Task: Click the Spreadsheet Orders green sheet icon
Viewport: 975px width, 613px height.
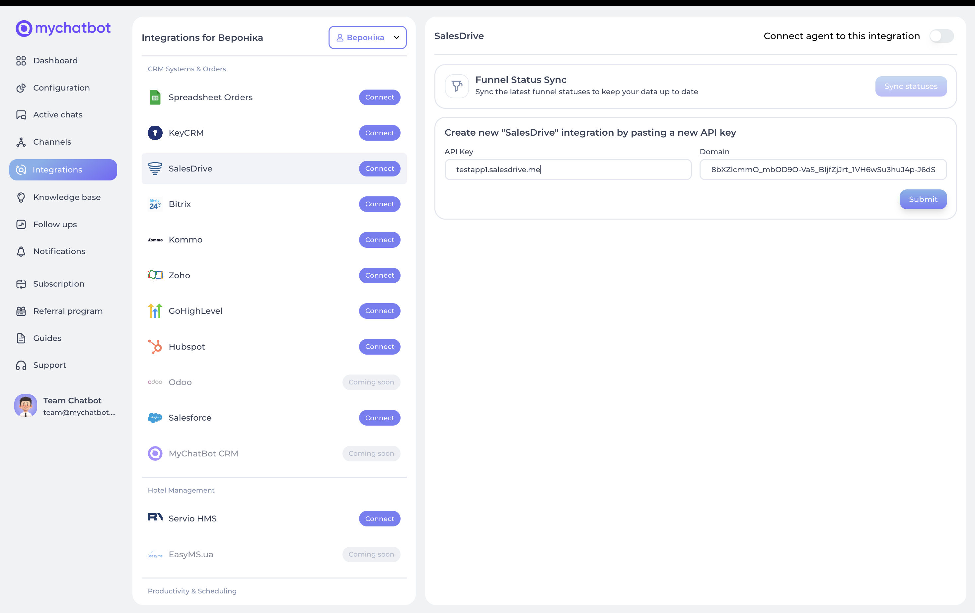Action: [155, 97]
